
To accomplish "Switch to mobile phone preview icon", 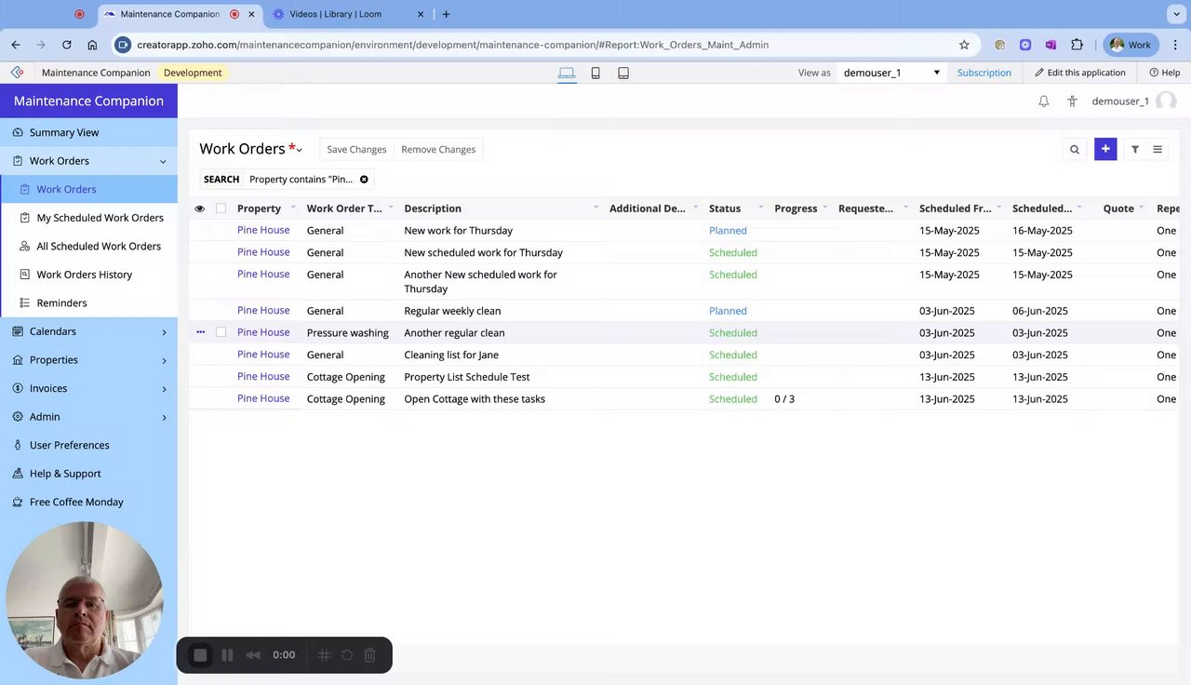I will click(595, 73).
